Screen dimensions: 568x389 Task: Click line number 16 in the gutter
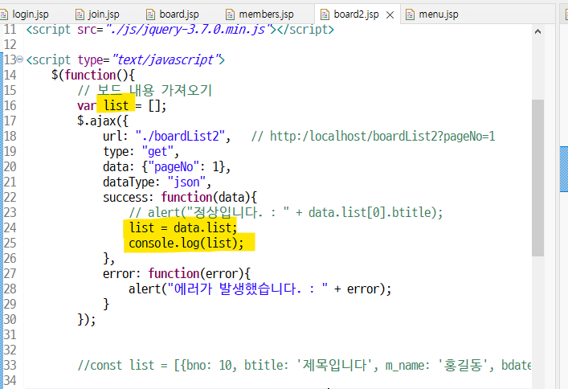[10, 105]
